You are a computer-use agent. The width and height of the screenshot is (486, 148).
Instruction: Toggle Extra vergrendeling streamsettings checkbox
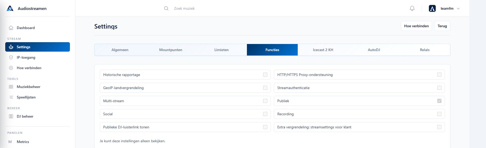[439, 127]
